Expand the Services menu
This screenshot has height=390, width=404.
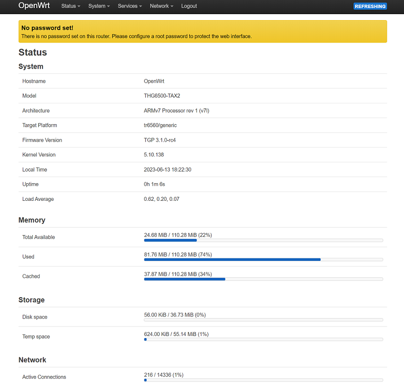130,6
